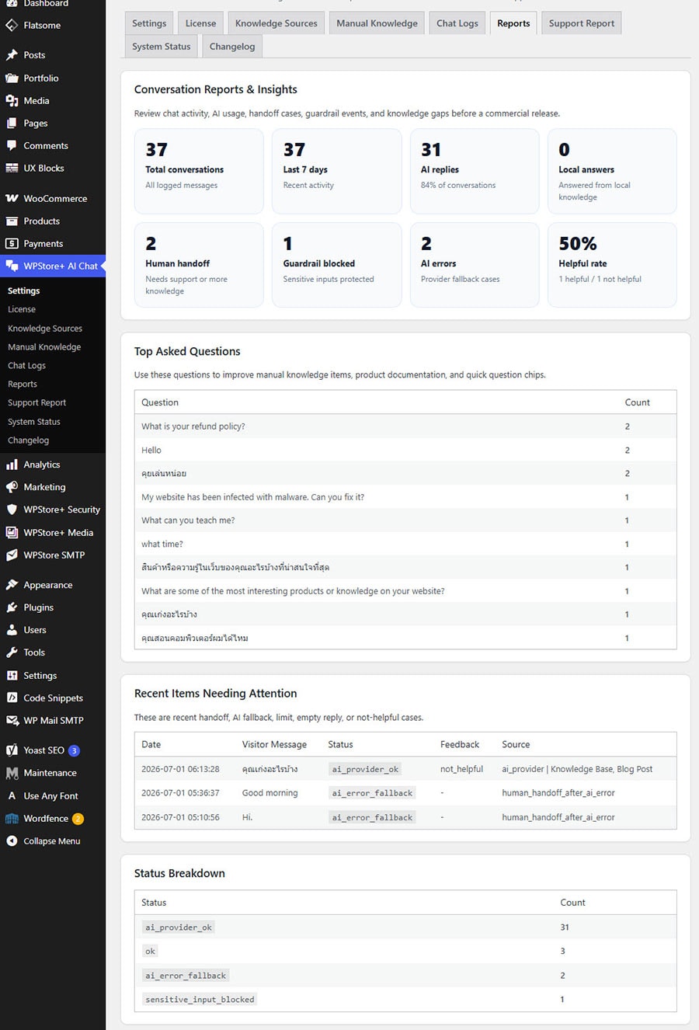This screenshot has height=1030, width=699.
Task: Go to Chat Logs in sidebar submenu
Action: click(x=27, y=367)
